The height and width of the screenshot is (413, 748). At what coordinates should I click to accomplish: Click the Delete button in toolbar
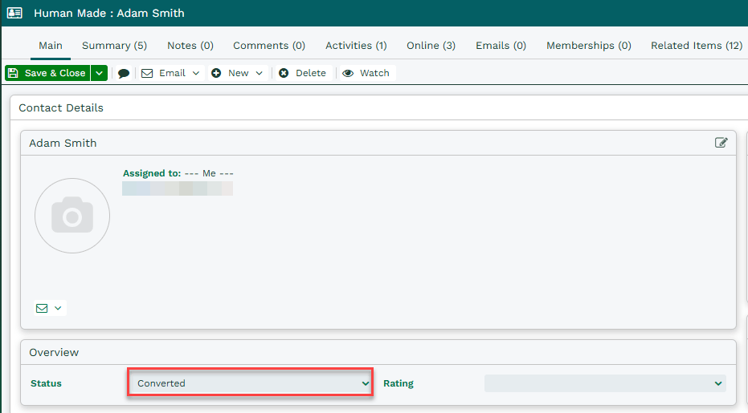[x=303, y=73]
